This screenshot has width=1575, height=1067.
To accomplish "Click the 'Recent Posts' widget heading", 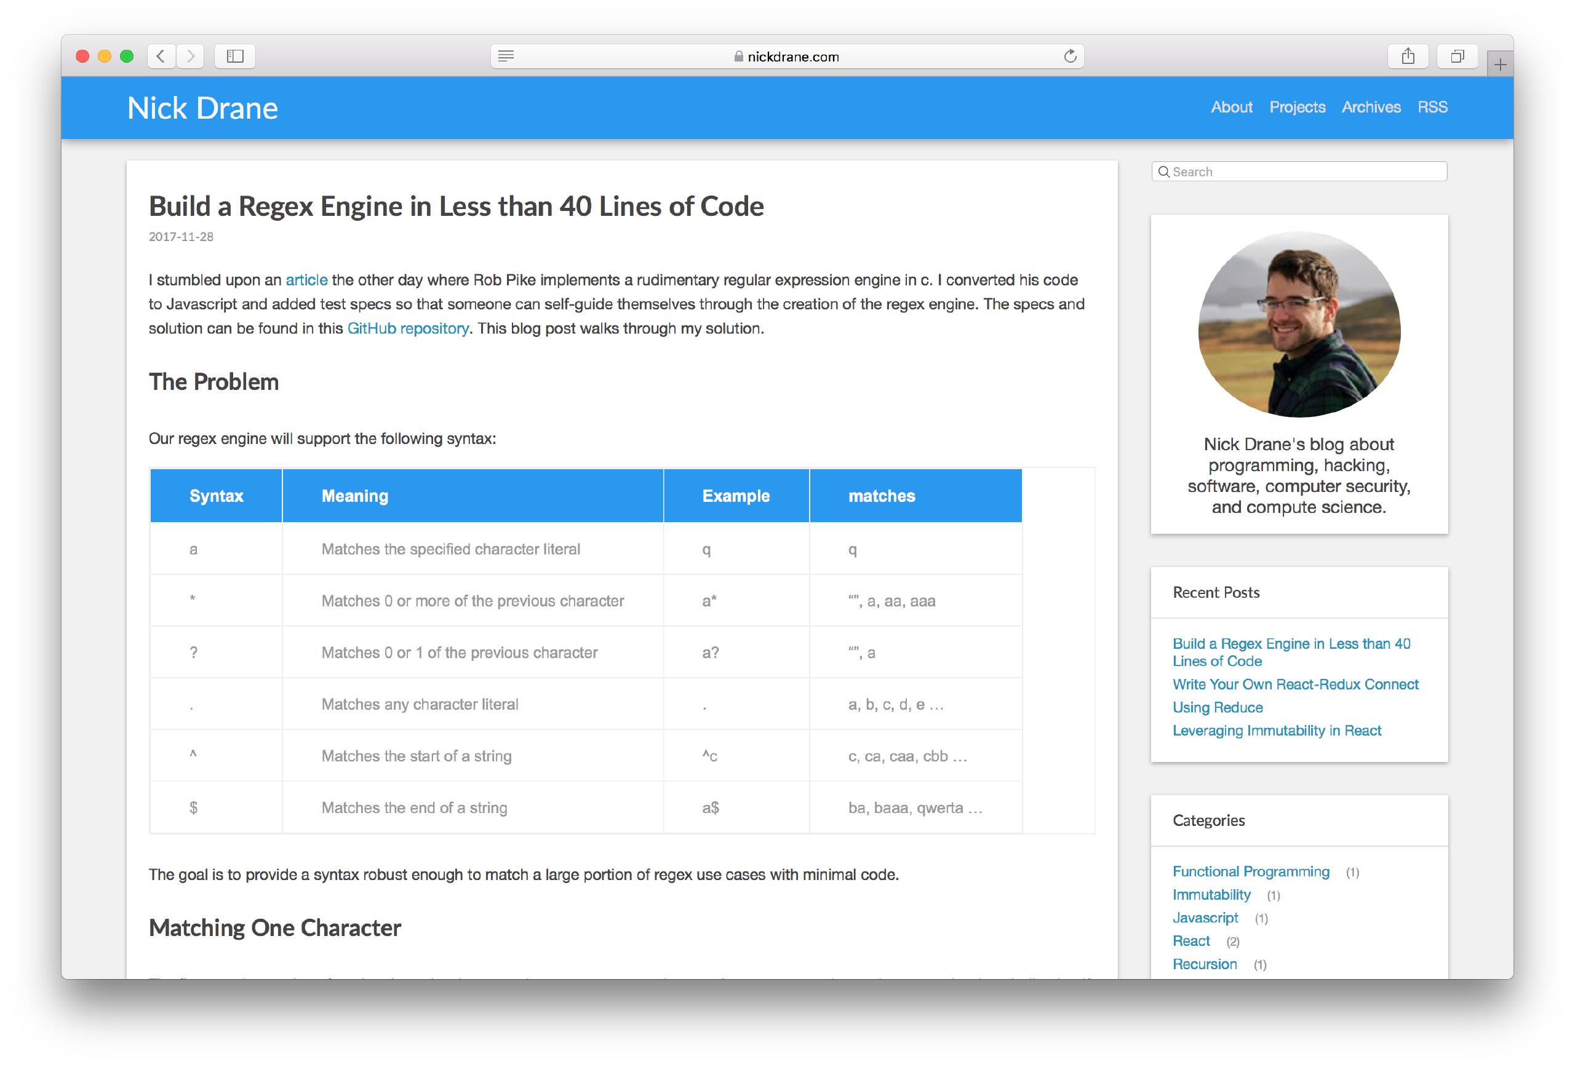I will [1216, 593].
